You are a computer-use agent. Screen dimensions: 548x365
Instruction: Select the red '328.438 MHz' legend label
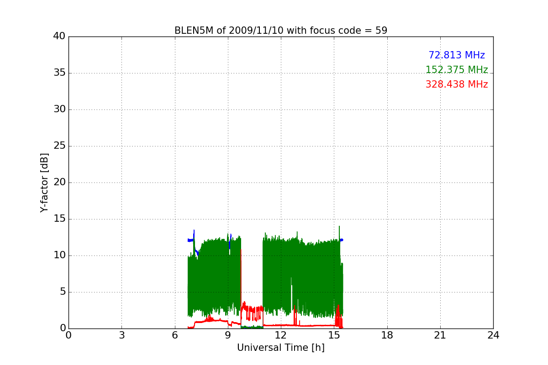[457, 84]
